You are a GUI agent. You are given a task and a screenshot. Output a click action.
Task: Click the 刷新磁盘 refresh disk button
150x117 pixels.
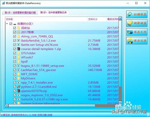(137, 23)
